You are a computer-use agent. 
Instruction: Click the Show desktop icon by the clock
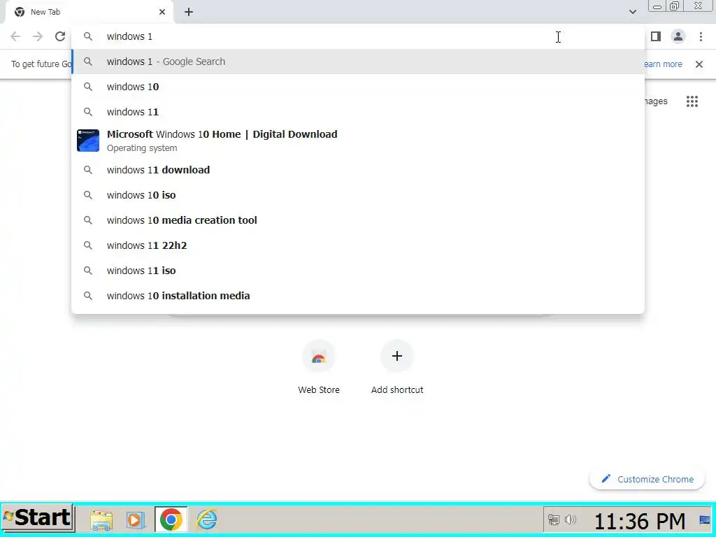point(705,520)
